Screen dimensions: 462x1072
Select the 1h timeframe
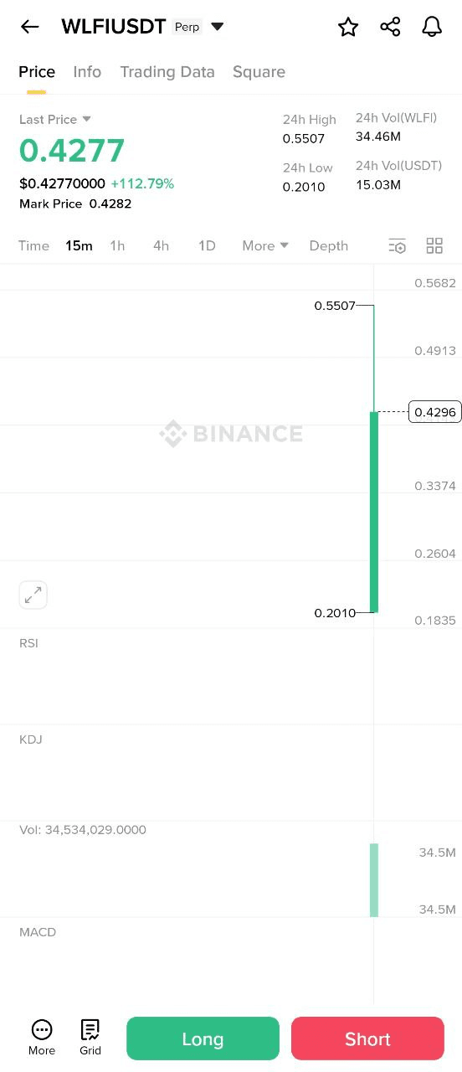click(117, 245)
